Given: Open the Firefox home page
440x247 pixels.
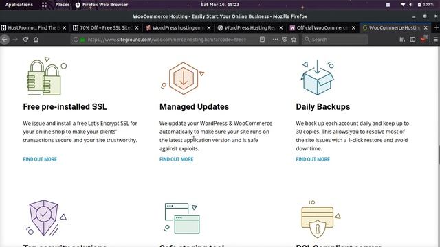Looking at the screenshot, I should [36, 40].
